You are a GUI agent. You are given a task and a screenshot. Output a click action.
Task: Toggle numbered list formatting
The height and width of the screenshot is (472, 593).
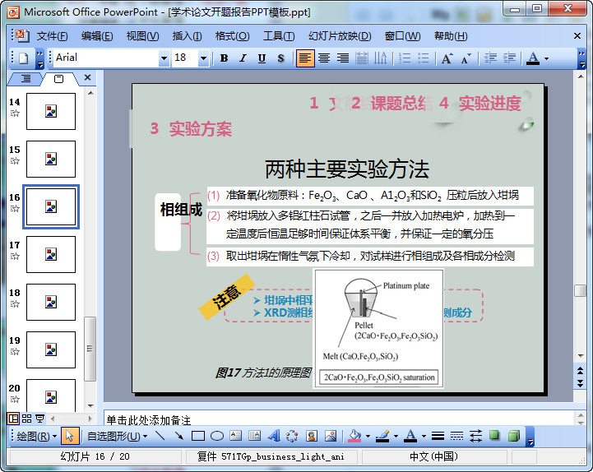pyautogui.click(x=405, y=58)
